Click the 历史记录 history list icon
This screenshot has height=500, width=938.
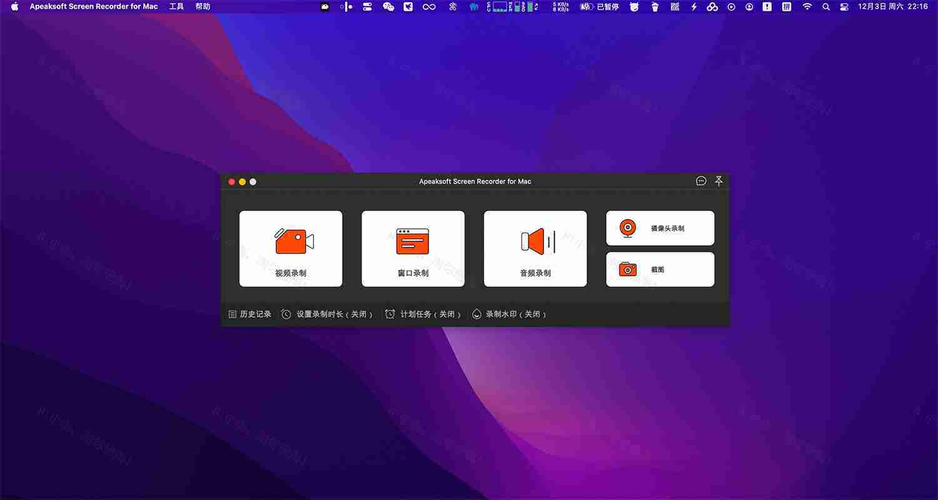pyautogui.click(x=232, y=314)
